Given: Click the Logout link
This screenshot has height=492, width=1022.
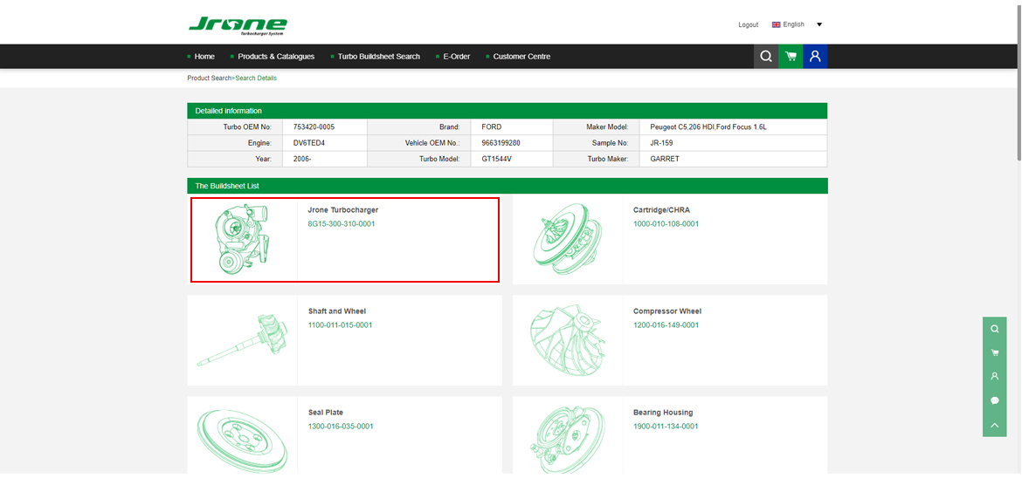Looking at the screenshot, I should tap(749, 24).
